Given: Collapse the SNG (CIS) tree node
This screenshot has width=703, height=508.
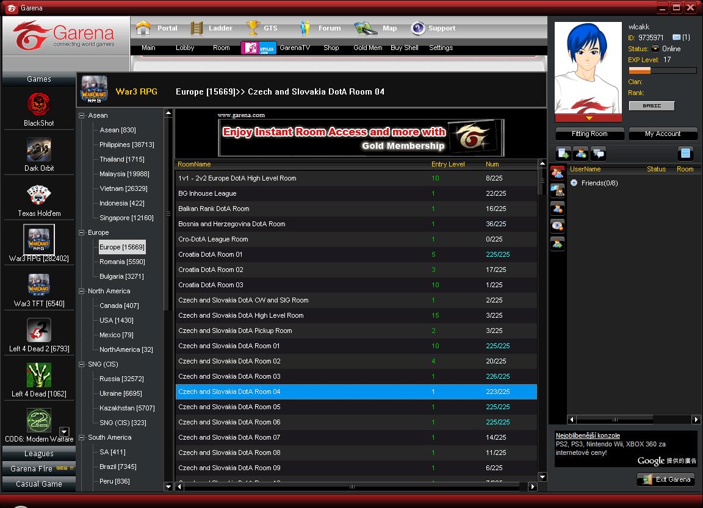Looking at the screenshot, I should click(x=82, y=364).
